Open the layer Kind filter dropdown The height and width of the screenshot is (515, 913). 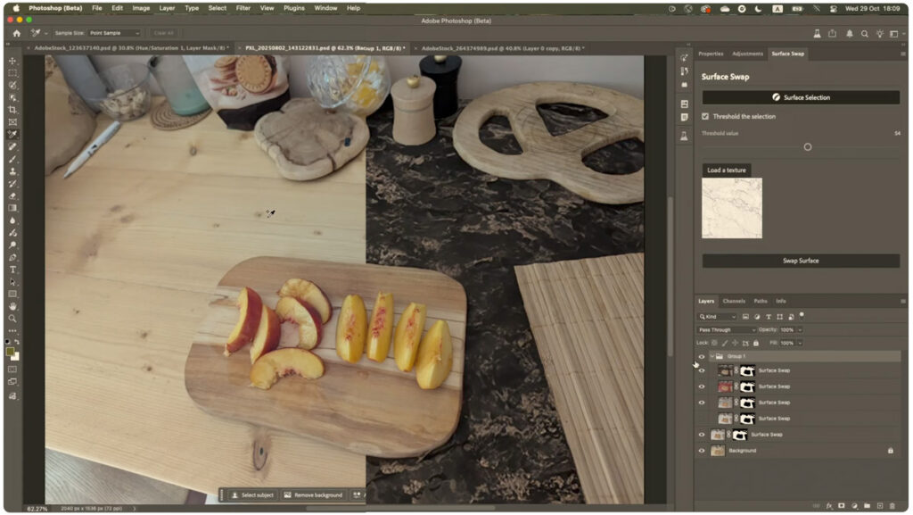click(x=718, y=316)
